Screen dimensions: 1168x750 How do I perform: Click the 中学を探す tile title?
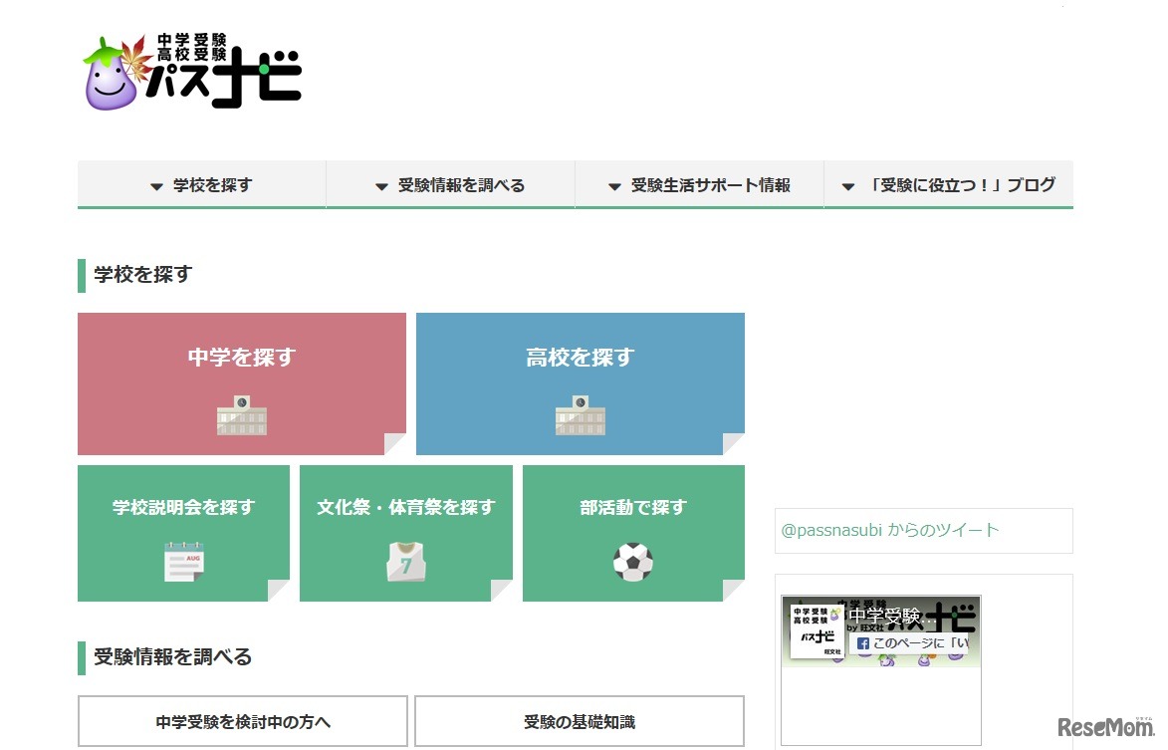click(x=242, y=358)
